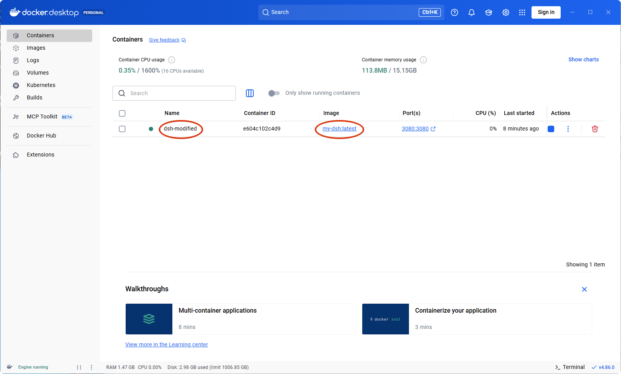Check the select-all containers checkbox
The height and width of the screenshot is (374, 621).
click(x=122, y=113)
